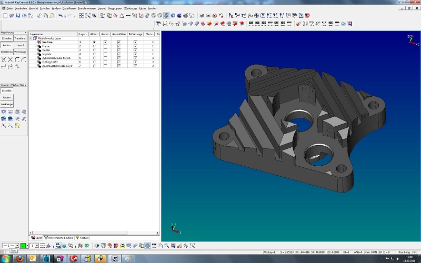421x263 pixels.
Task: Click the first solid tool icon under Werkzeuge
Action: 4,112
